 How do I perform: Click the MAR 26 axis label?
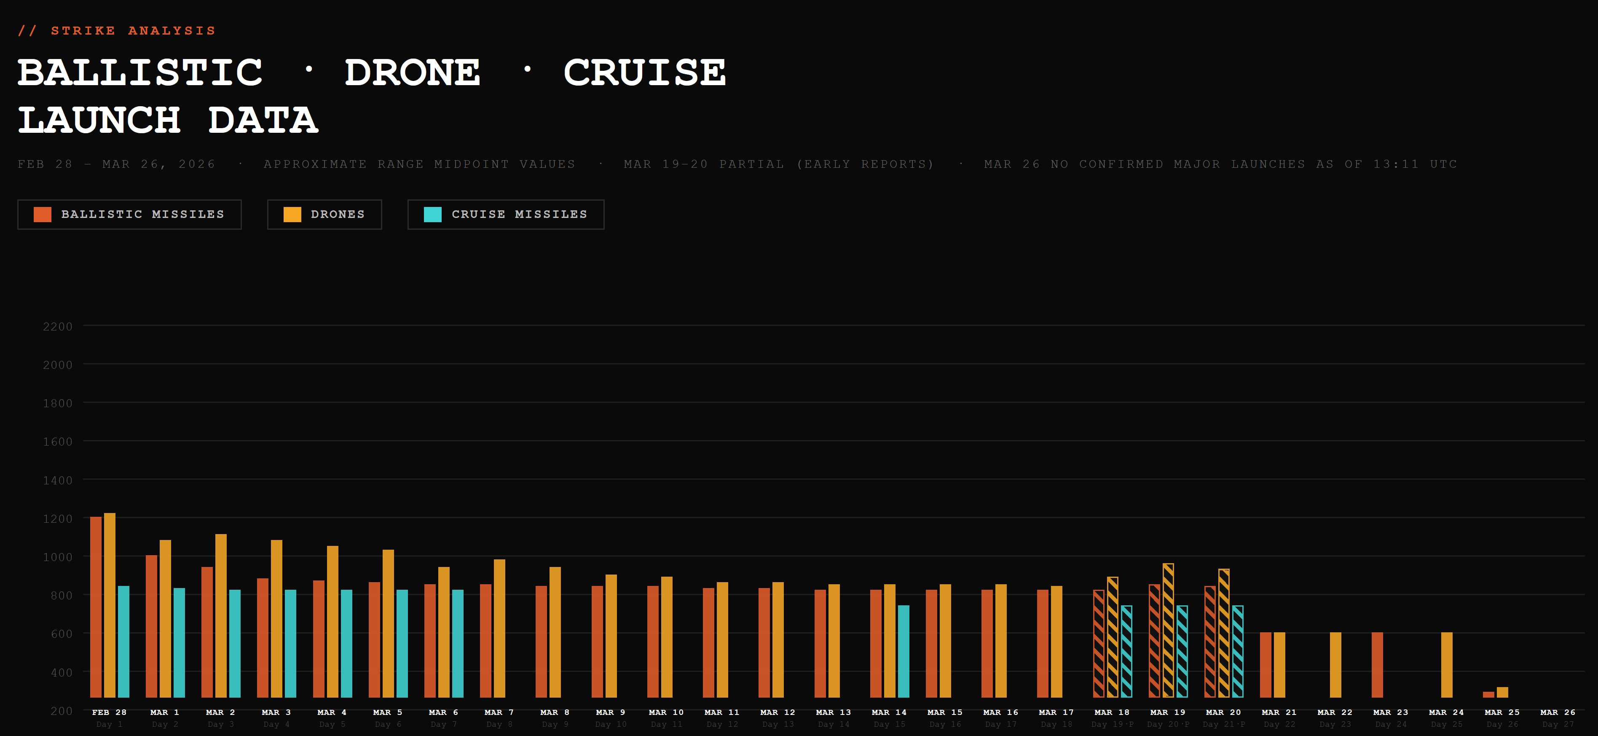tap(1558, 712)
